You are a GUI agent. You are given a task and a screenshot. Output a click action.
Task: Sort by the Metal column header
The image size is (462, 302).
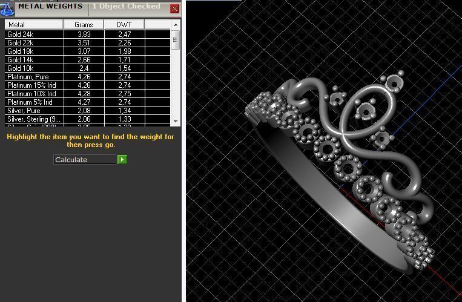coord(34,25)
